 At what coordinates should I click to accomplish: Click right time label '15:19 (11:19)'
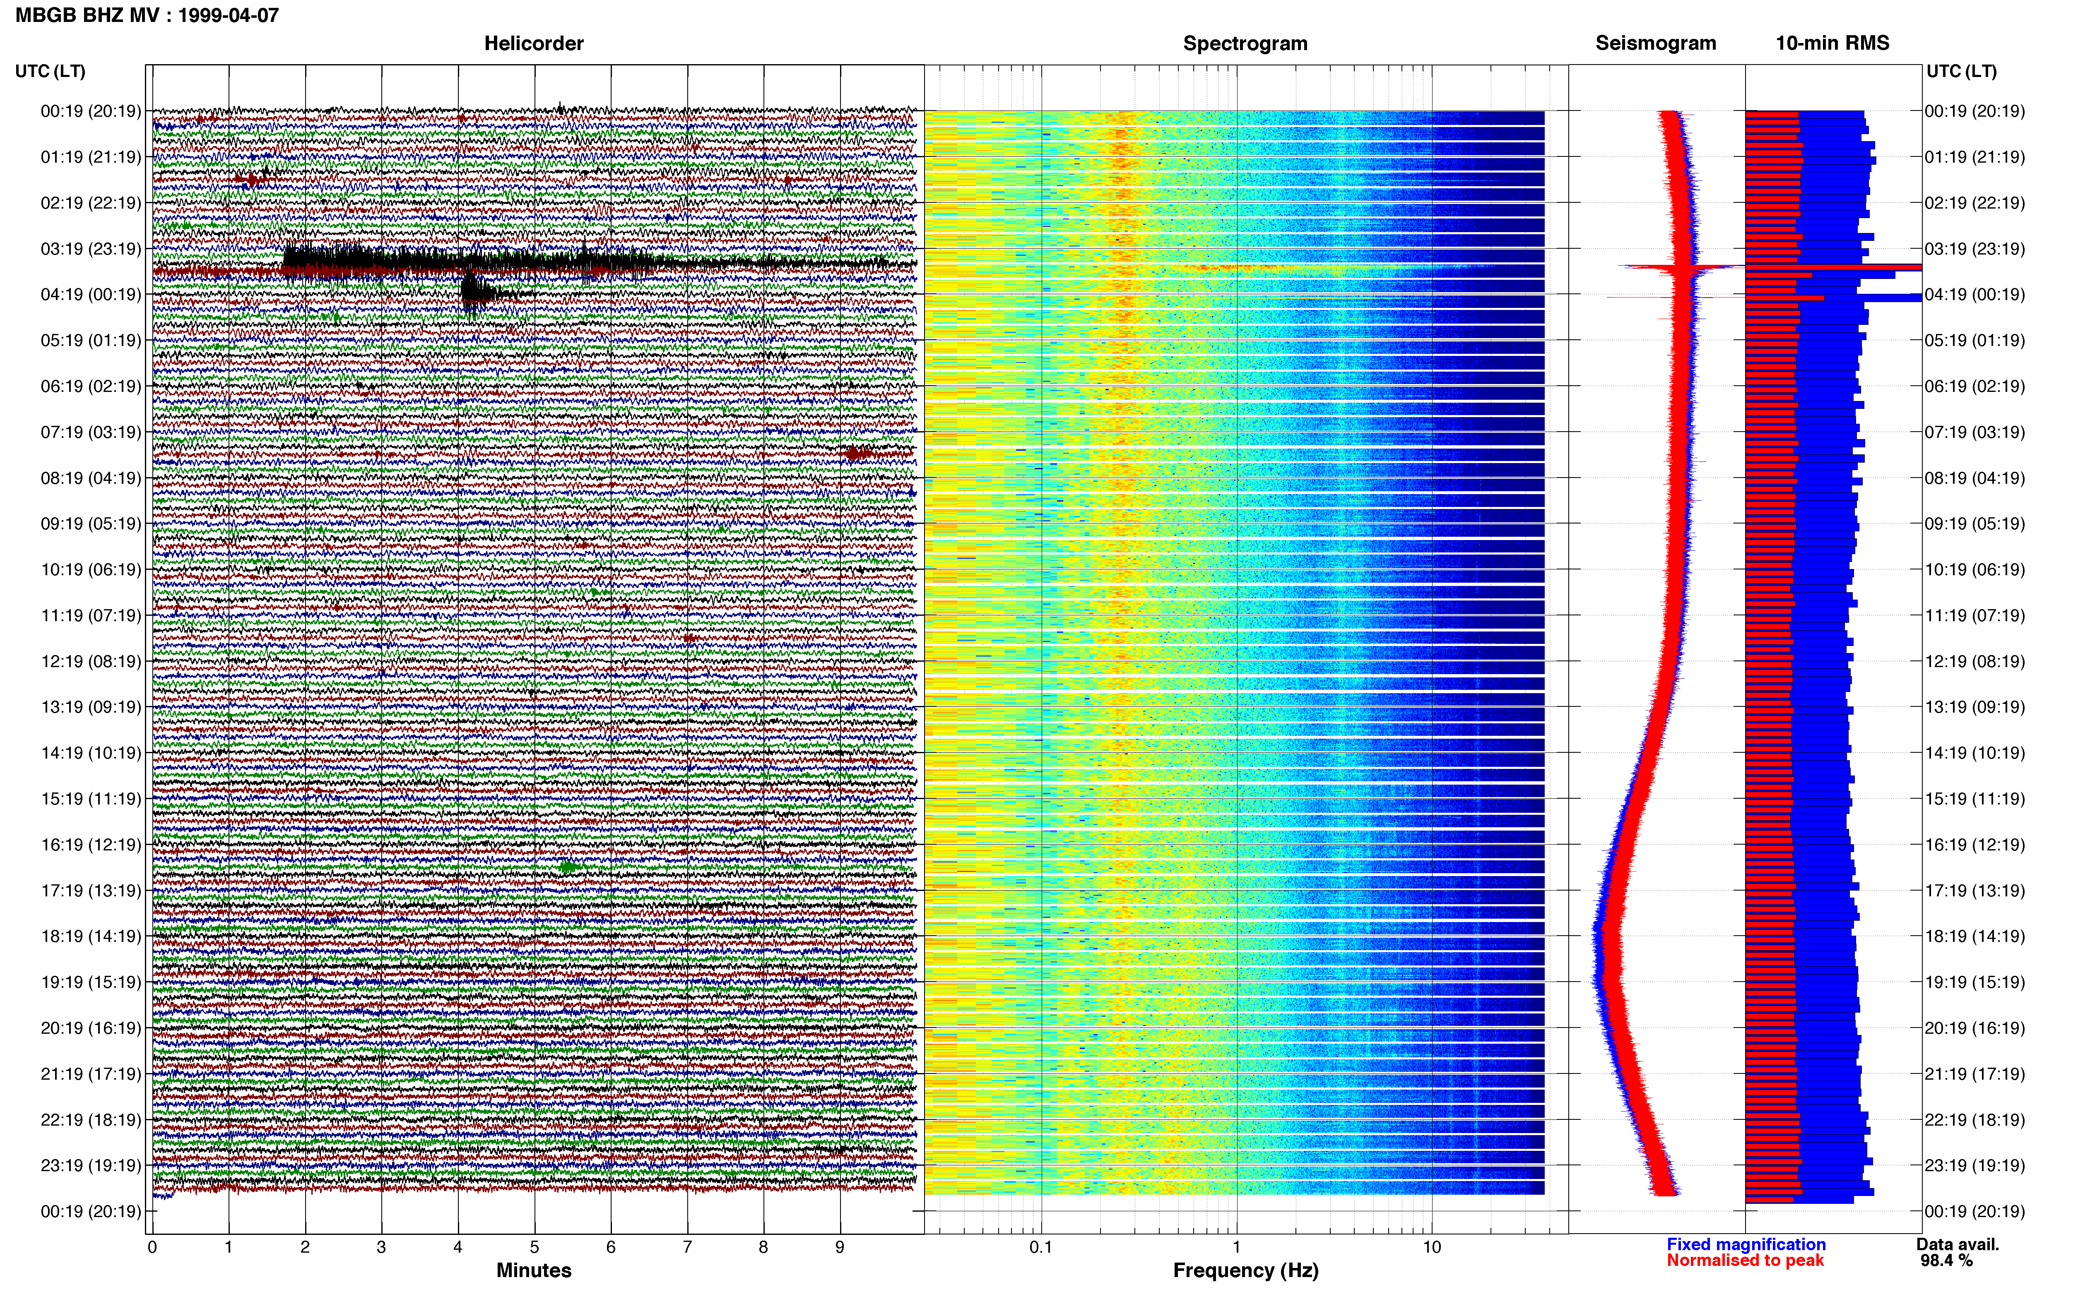pos(1975,799)
